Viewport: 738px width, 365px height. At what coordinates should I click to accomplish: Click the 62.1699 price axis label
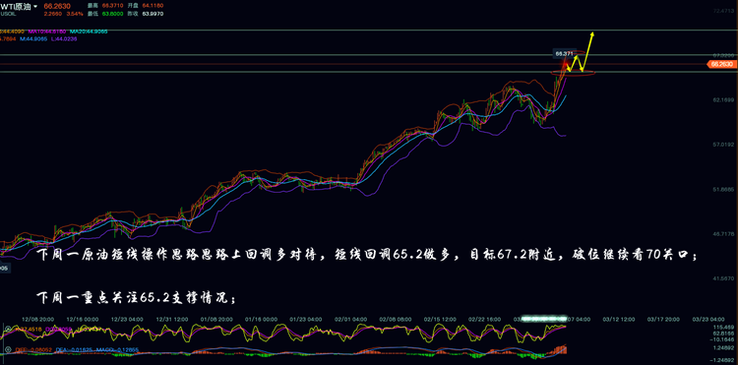pos(724,100)
